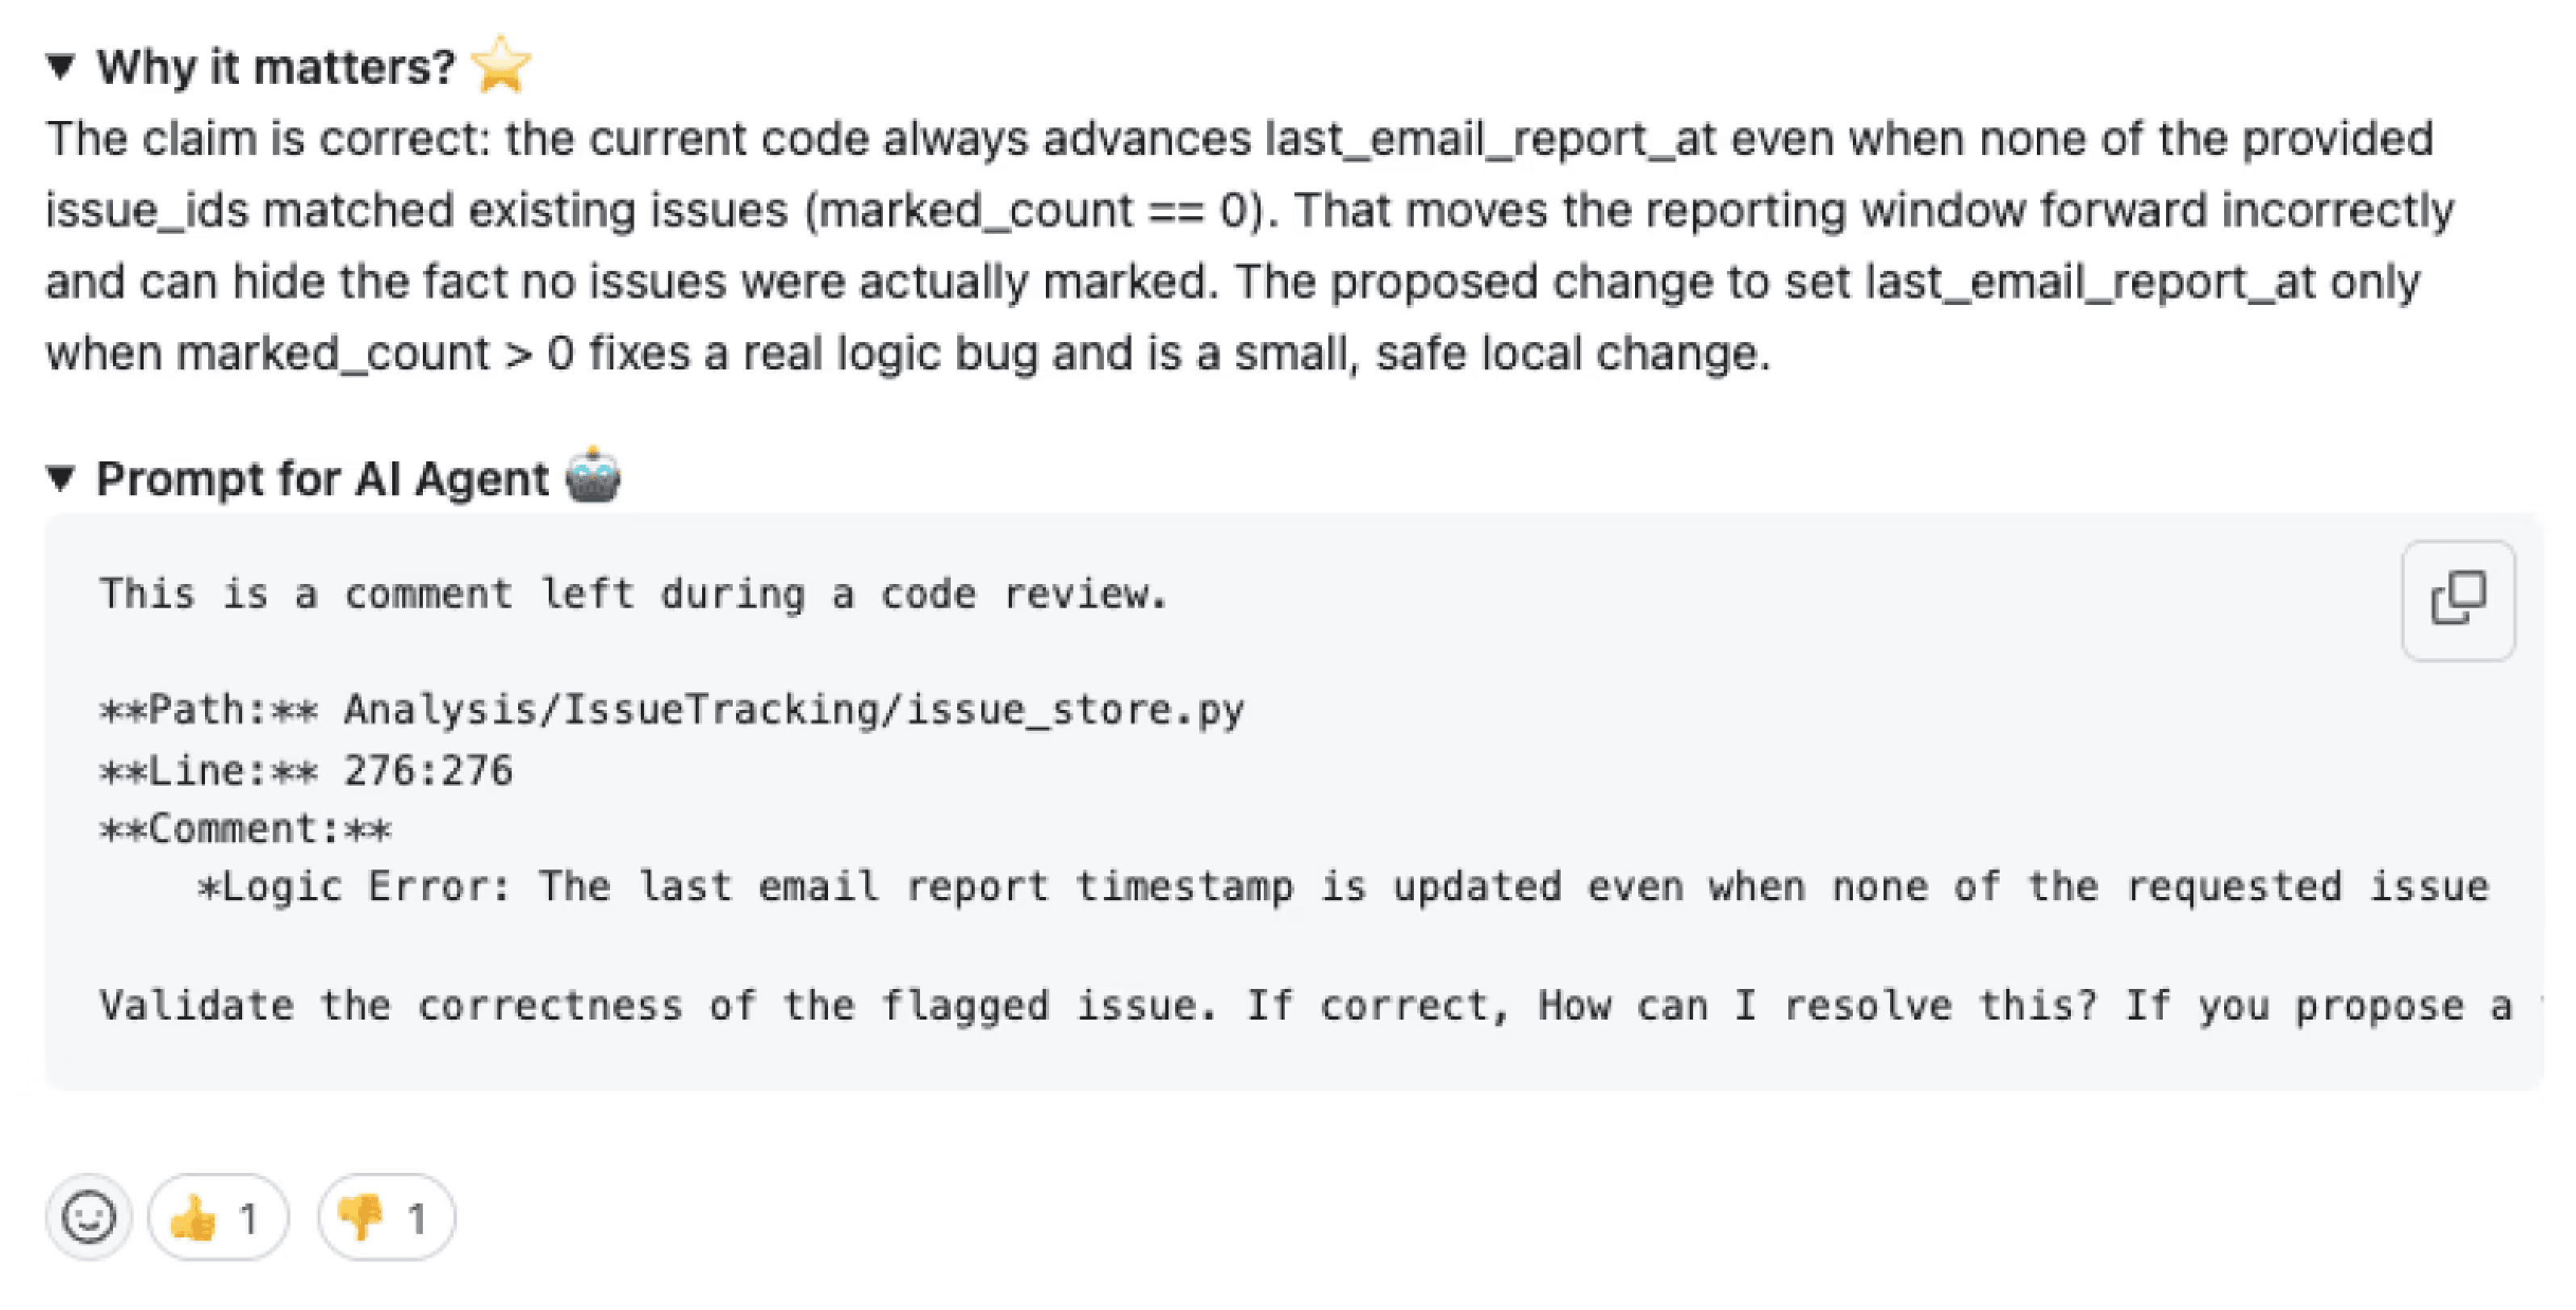The image size is (2576, 1310).
Task: Click the thumbs up reaction count 1
Action: (249, 1217)
